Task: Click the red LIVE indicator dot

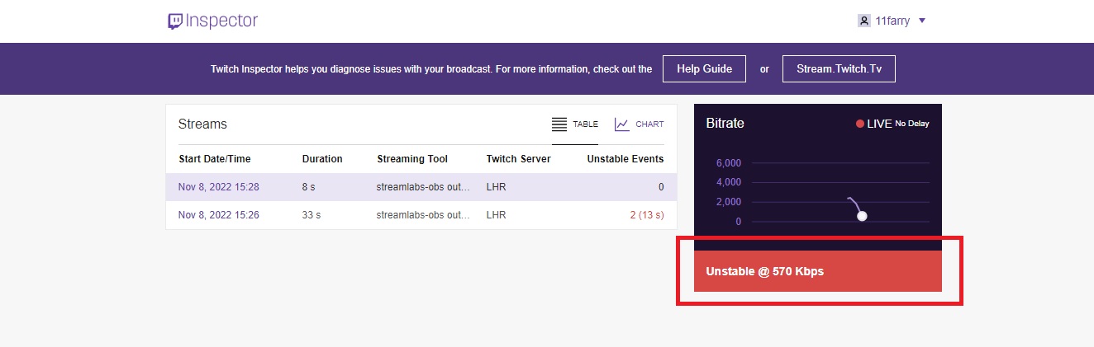Action: (x=860, y=124)
